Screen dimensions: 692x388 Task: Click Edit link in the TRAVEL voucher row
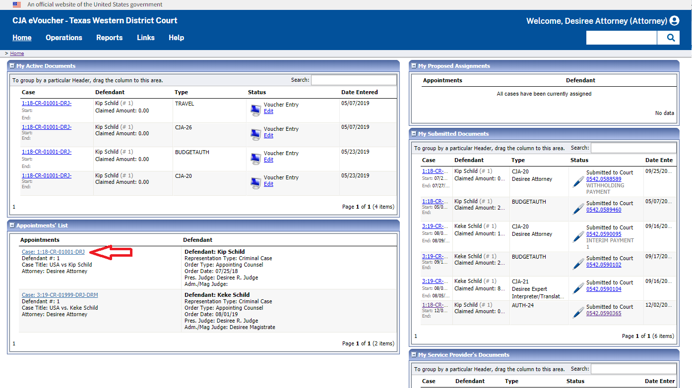[x=268, y=111]
